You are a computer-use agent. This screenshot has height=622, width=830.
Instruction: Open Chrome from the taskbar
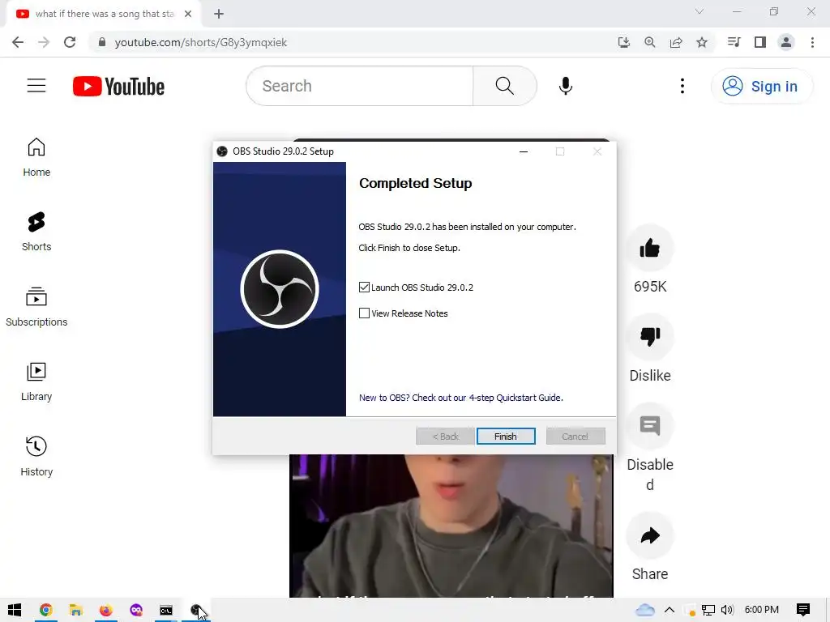tap(46, 610)
